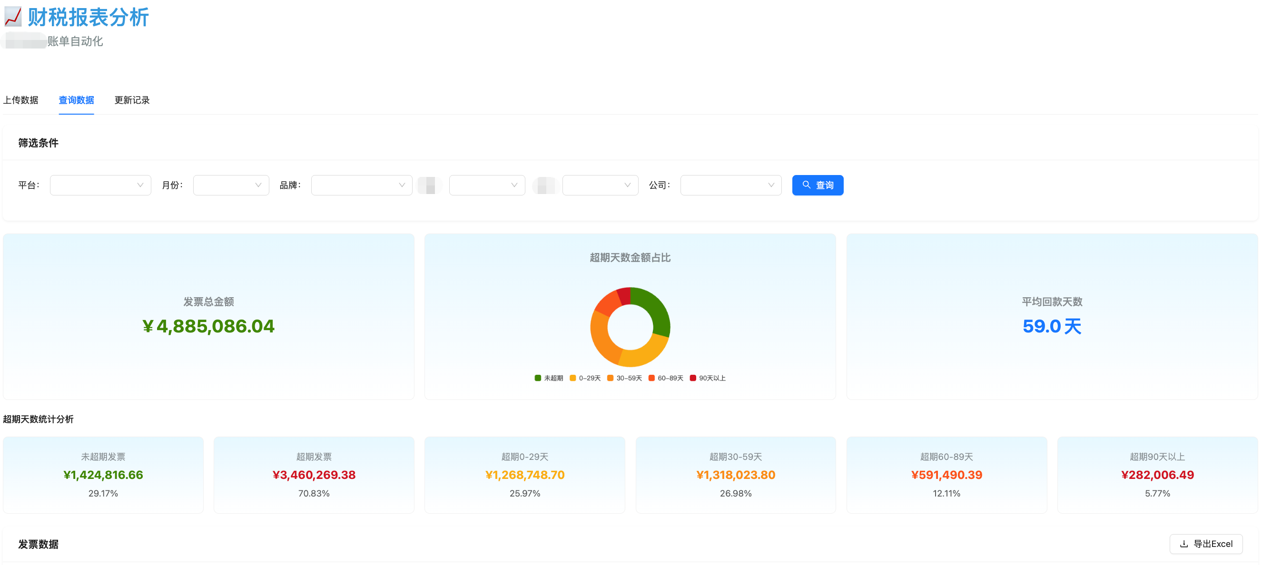The image size is (1262, 565).
Task: Toggle 60-89天 legend swatch
Action: [651, 378]
